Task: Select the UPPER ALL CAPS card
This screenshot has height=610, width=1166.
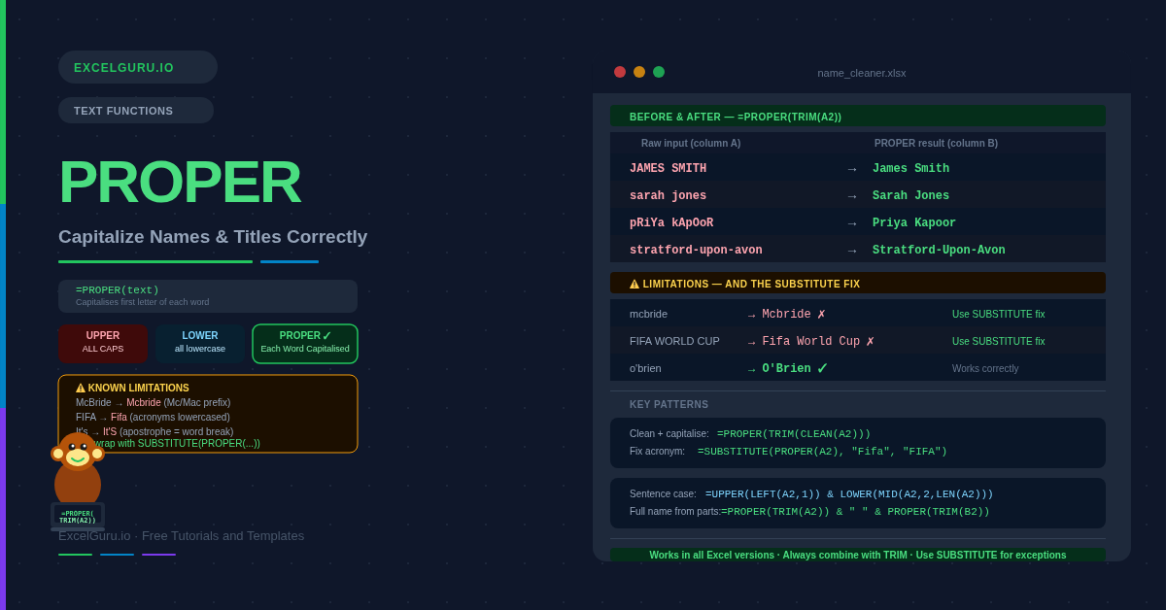Action: pyautogui.click(x=103, y=344)
